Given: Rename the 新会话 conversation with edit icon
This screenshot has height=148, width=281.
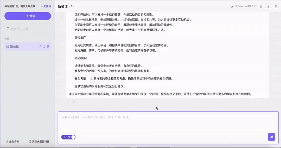Looking at the screenshot, I should (44, 46).
